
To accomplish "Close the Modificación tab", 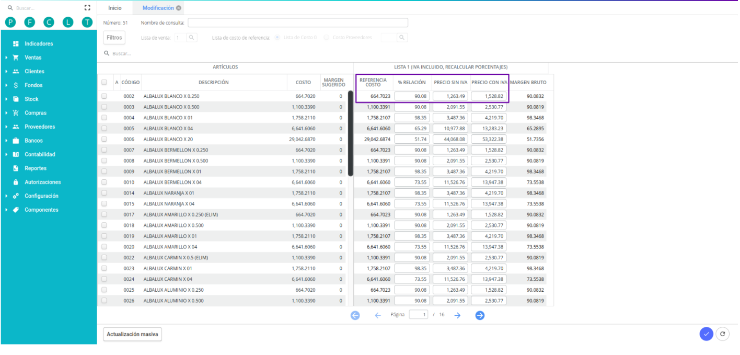I will (179, 8).
